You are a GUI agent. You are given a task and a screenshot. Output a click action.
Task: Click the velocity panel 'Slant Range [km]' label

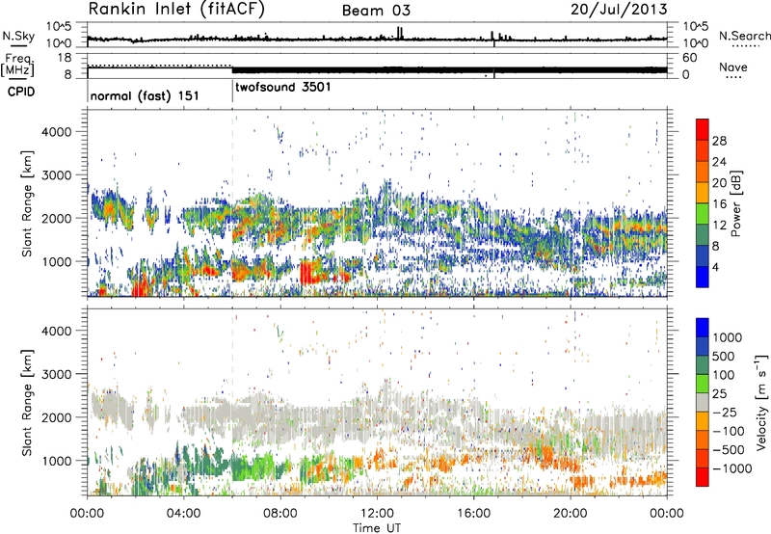click(x=27, y=402)
